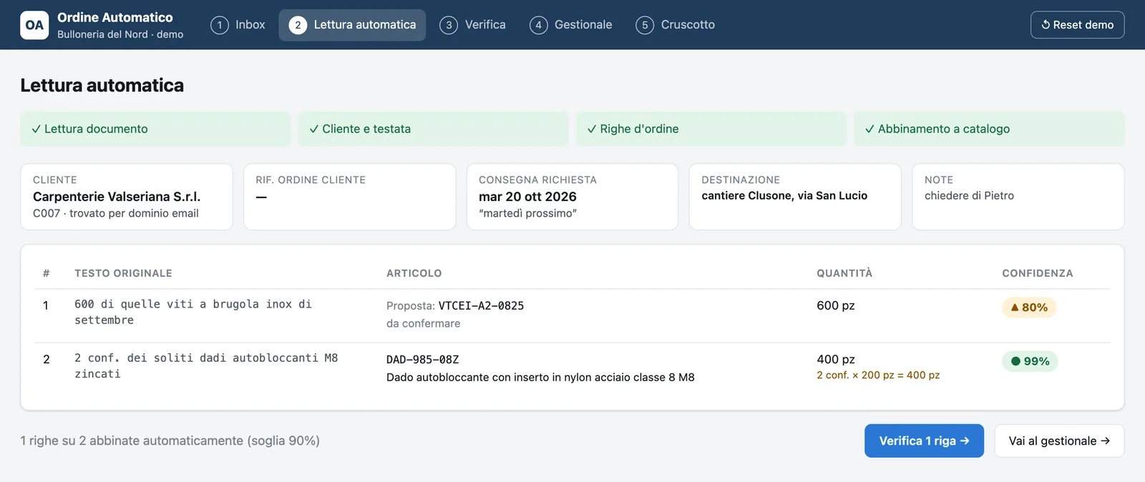Open the Inbox step tab

[x=238, y=25]
